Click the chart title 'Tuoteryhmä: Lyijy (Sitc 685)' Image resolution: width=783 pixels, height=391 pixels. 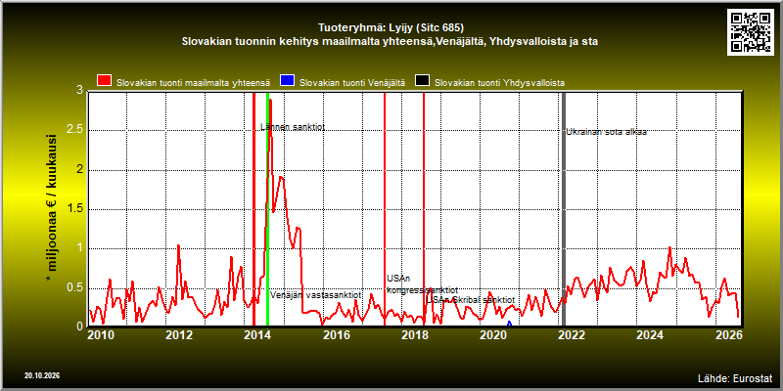pyautogui.click(x=391, y=27)
